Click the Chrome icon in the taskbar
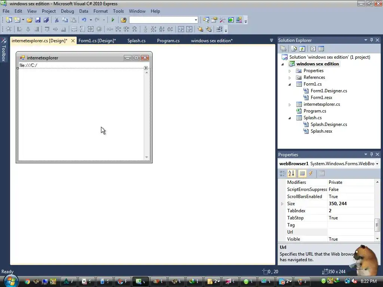Image resolution: width=383 pixels, height=287 pixels. [x=27, y=282]
